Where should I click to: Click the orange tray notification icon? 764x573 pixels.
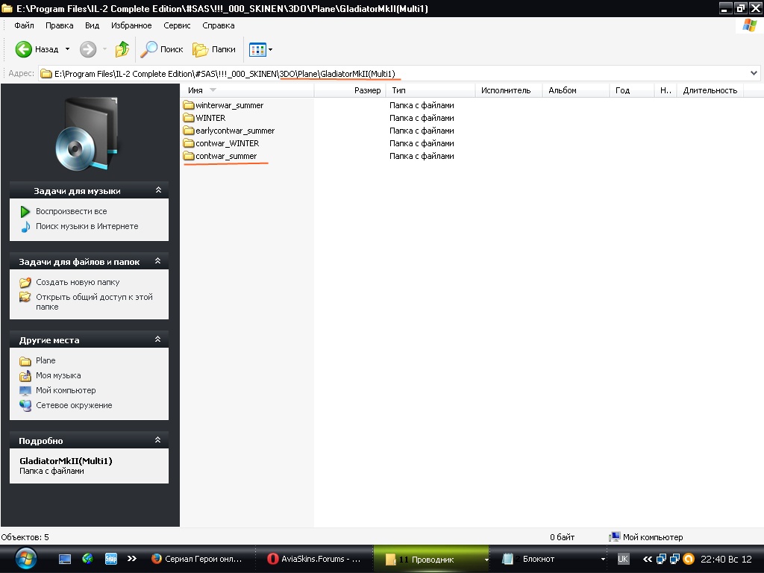(689, 559)
